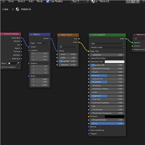Collapse the Noise Texture node

coord(59,35)
